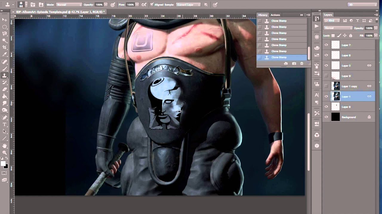Hide Layer 2 visibility eye
This screenshot has width=382, height=214.
click(x=326, y=65)
